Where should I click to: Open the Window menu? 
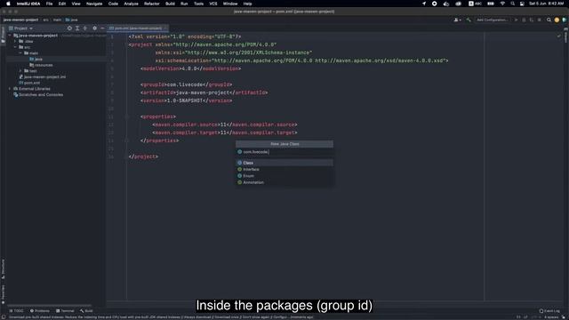[x=230, y=4]
